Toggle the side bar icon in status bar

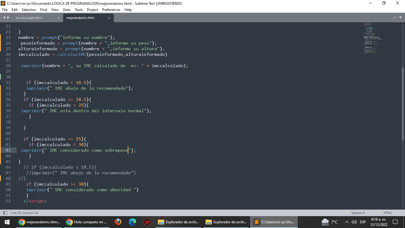coord(5,213)
